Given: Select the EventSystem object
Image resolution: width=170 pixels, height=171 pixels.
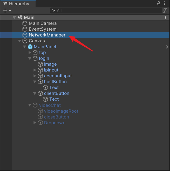Looking at the screenshot, I should point(43,29).
